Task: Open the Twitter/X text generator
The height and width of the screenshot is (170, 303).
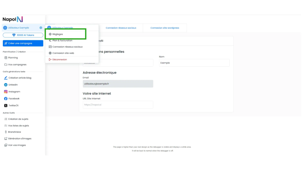Action: [x=13, y=105]
